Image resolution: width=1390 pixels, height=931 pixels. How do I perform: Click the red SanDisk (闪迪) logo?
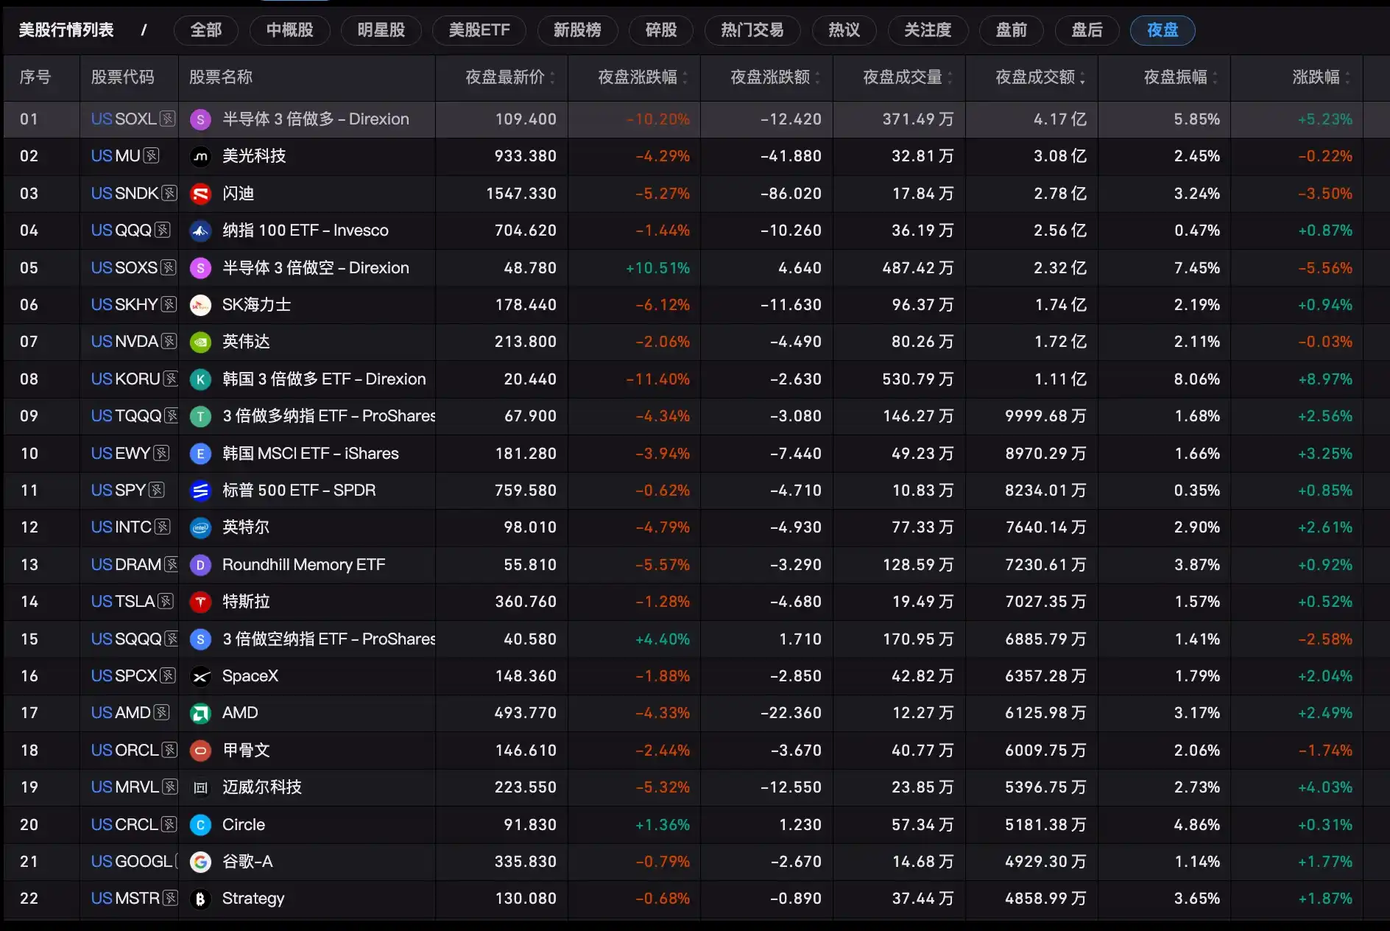[200, 194]
